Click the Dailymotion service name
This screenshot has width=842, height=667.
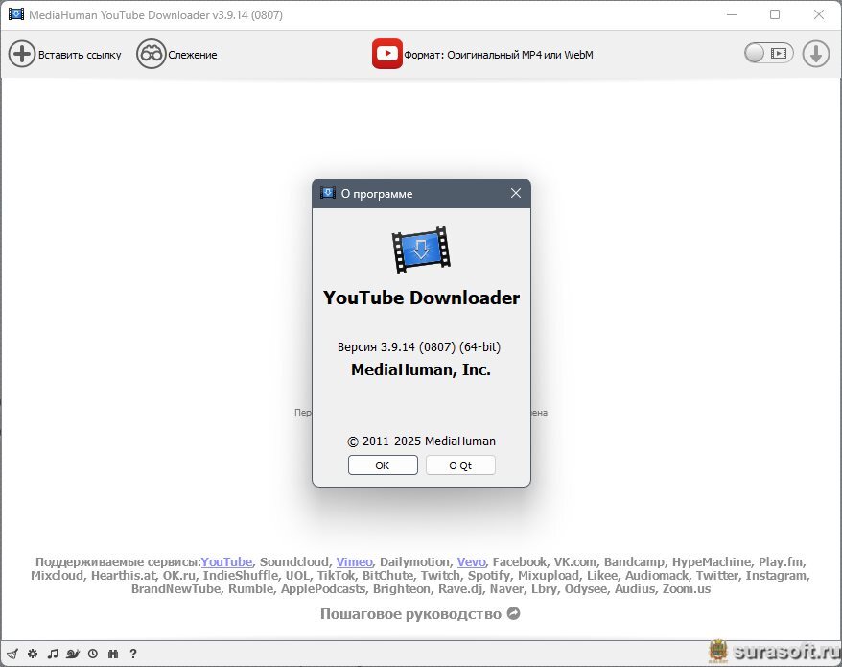click(414, 562)
